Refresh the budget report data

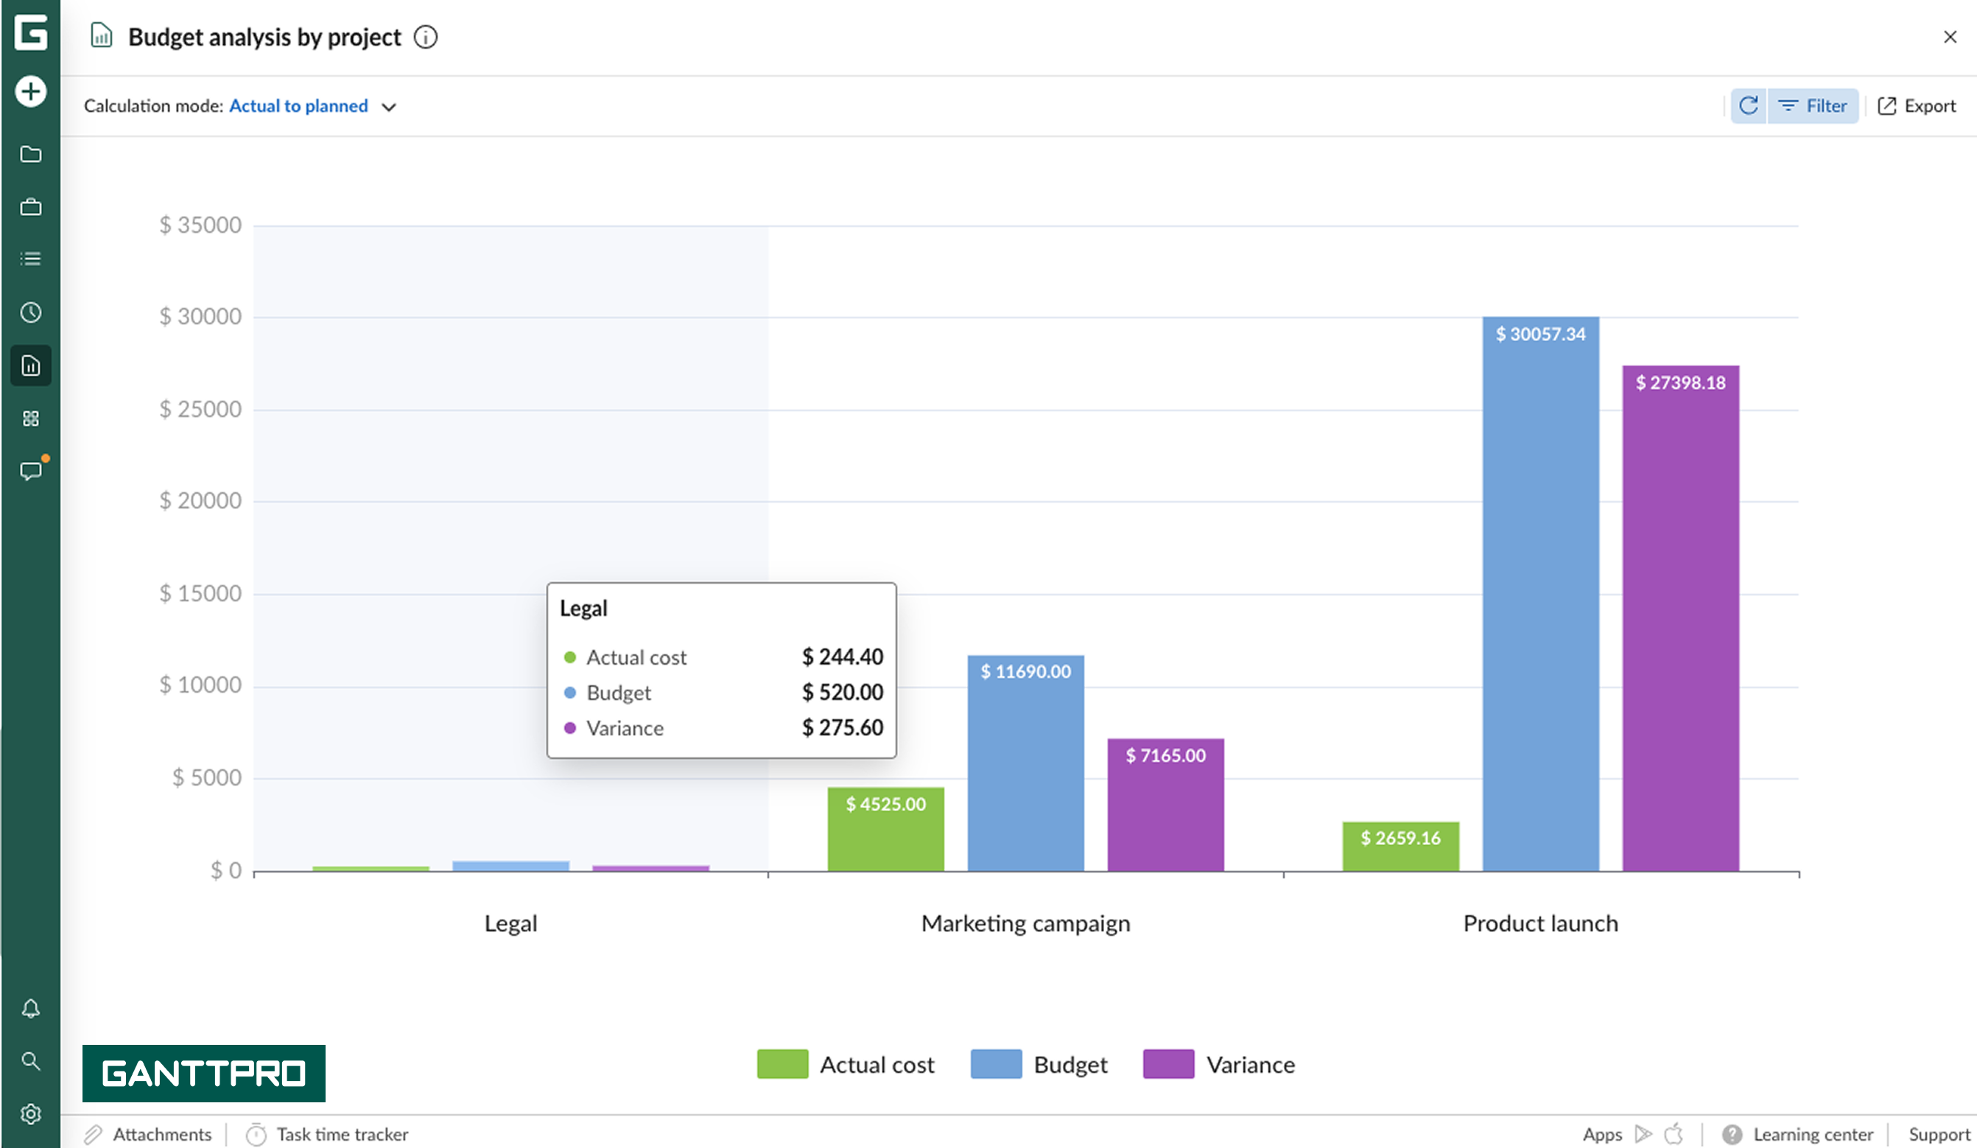coord(1748,105)
